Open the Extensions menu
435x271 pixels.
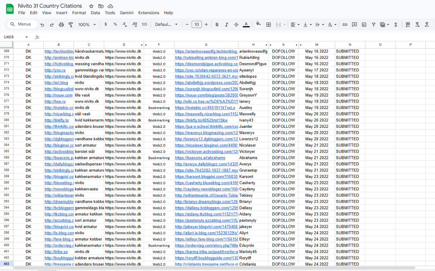pos(149,13)
